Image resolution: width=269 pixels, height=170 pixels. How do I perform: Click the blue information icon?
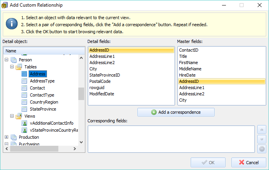pos(12,23)
